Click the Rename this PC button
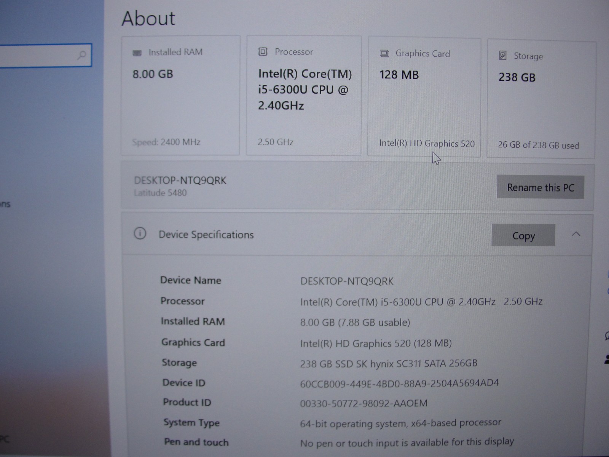The height and width of the screenshot is (457, 609). coord(540,187)
